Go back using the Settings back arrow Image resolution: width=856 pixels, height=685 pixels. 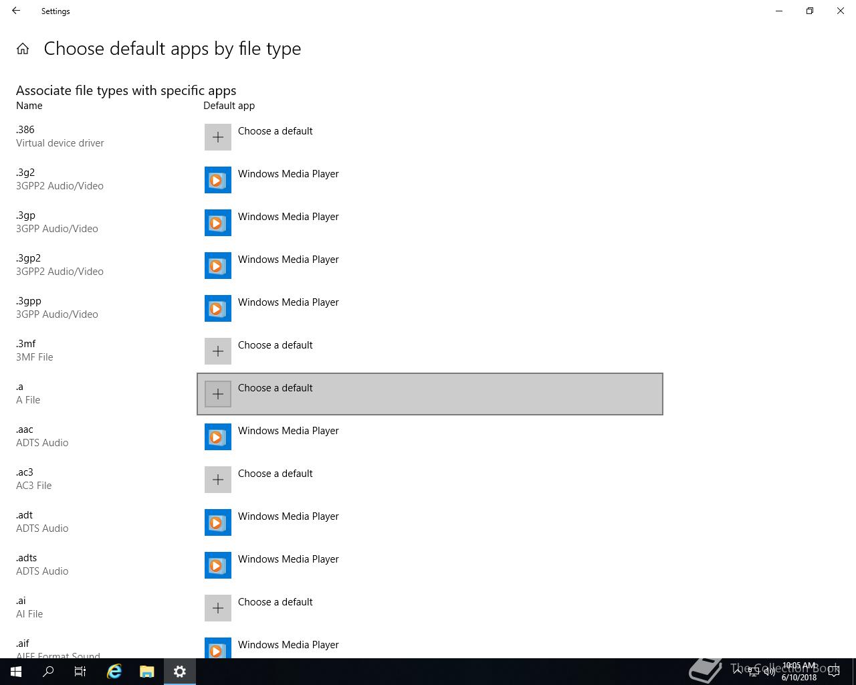click(x=16, y=11)
